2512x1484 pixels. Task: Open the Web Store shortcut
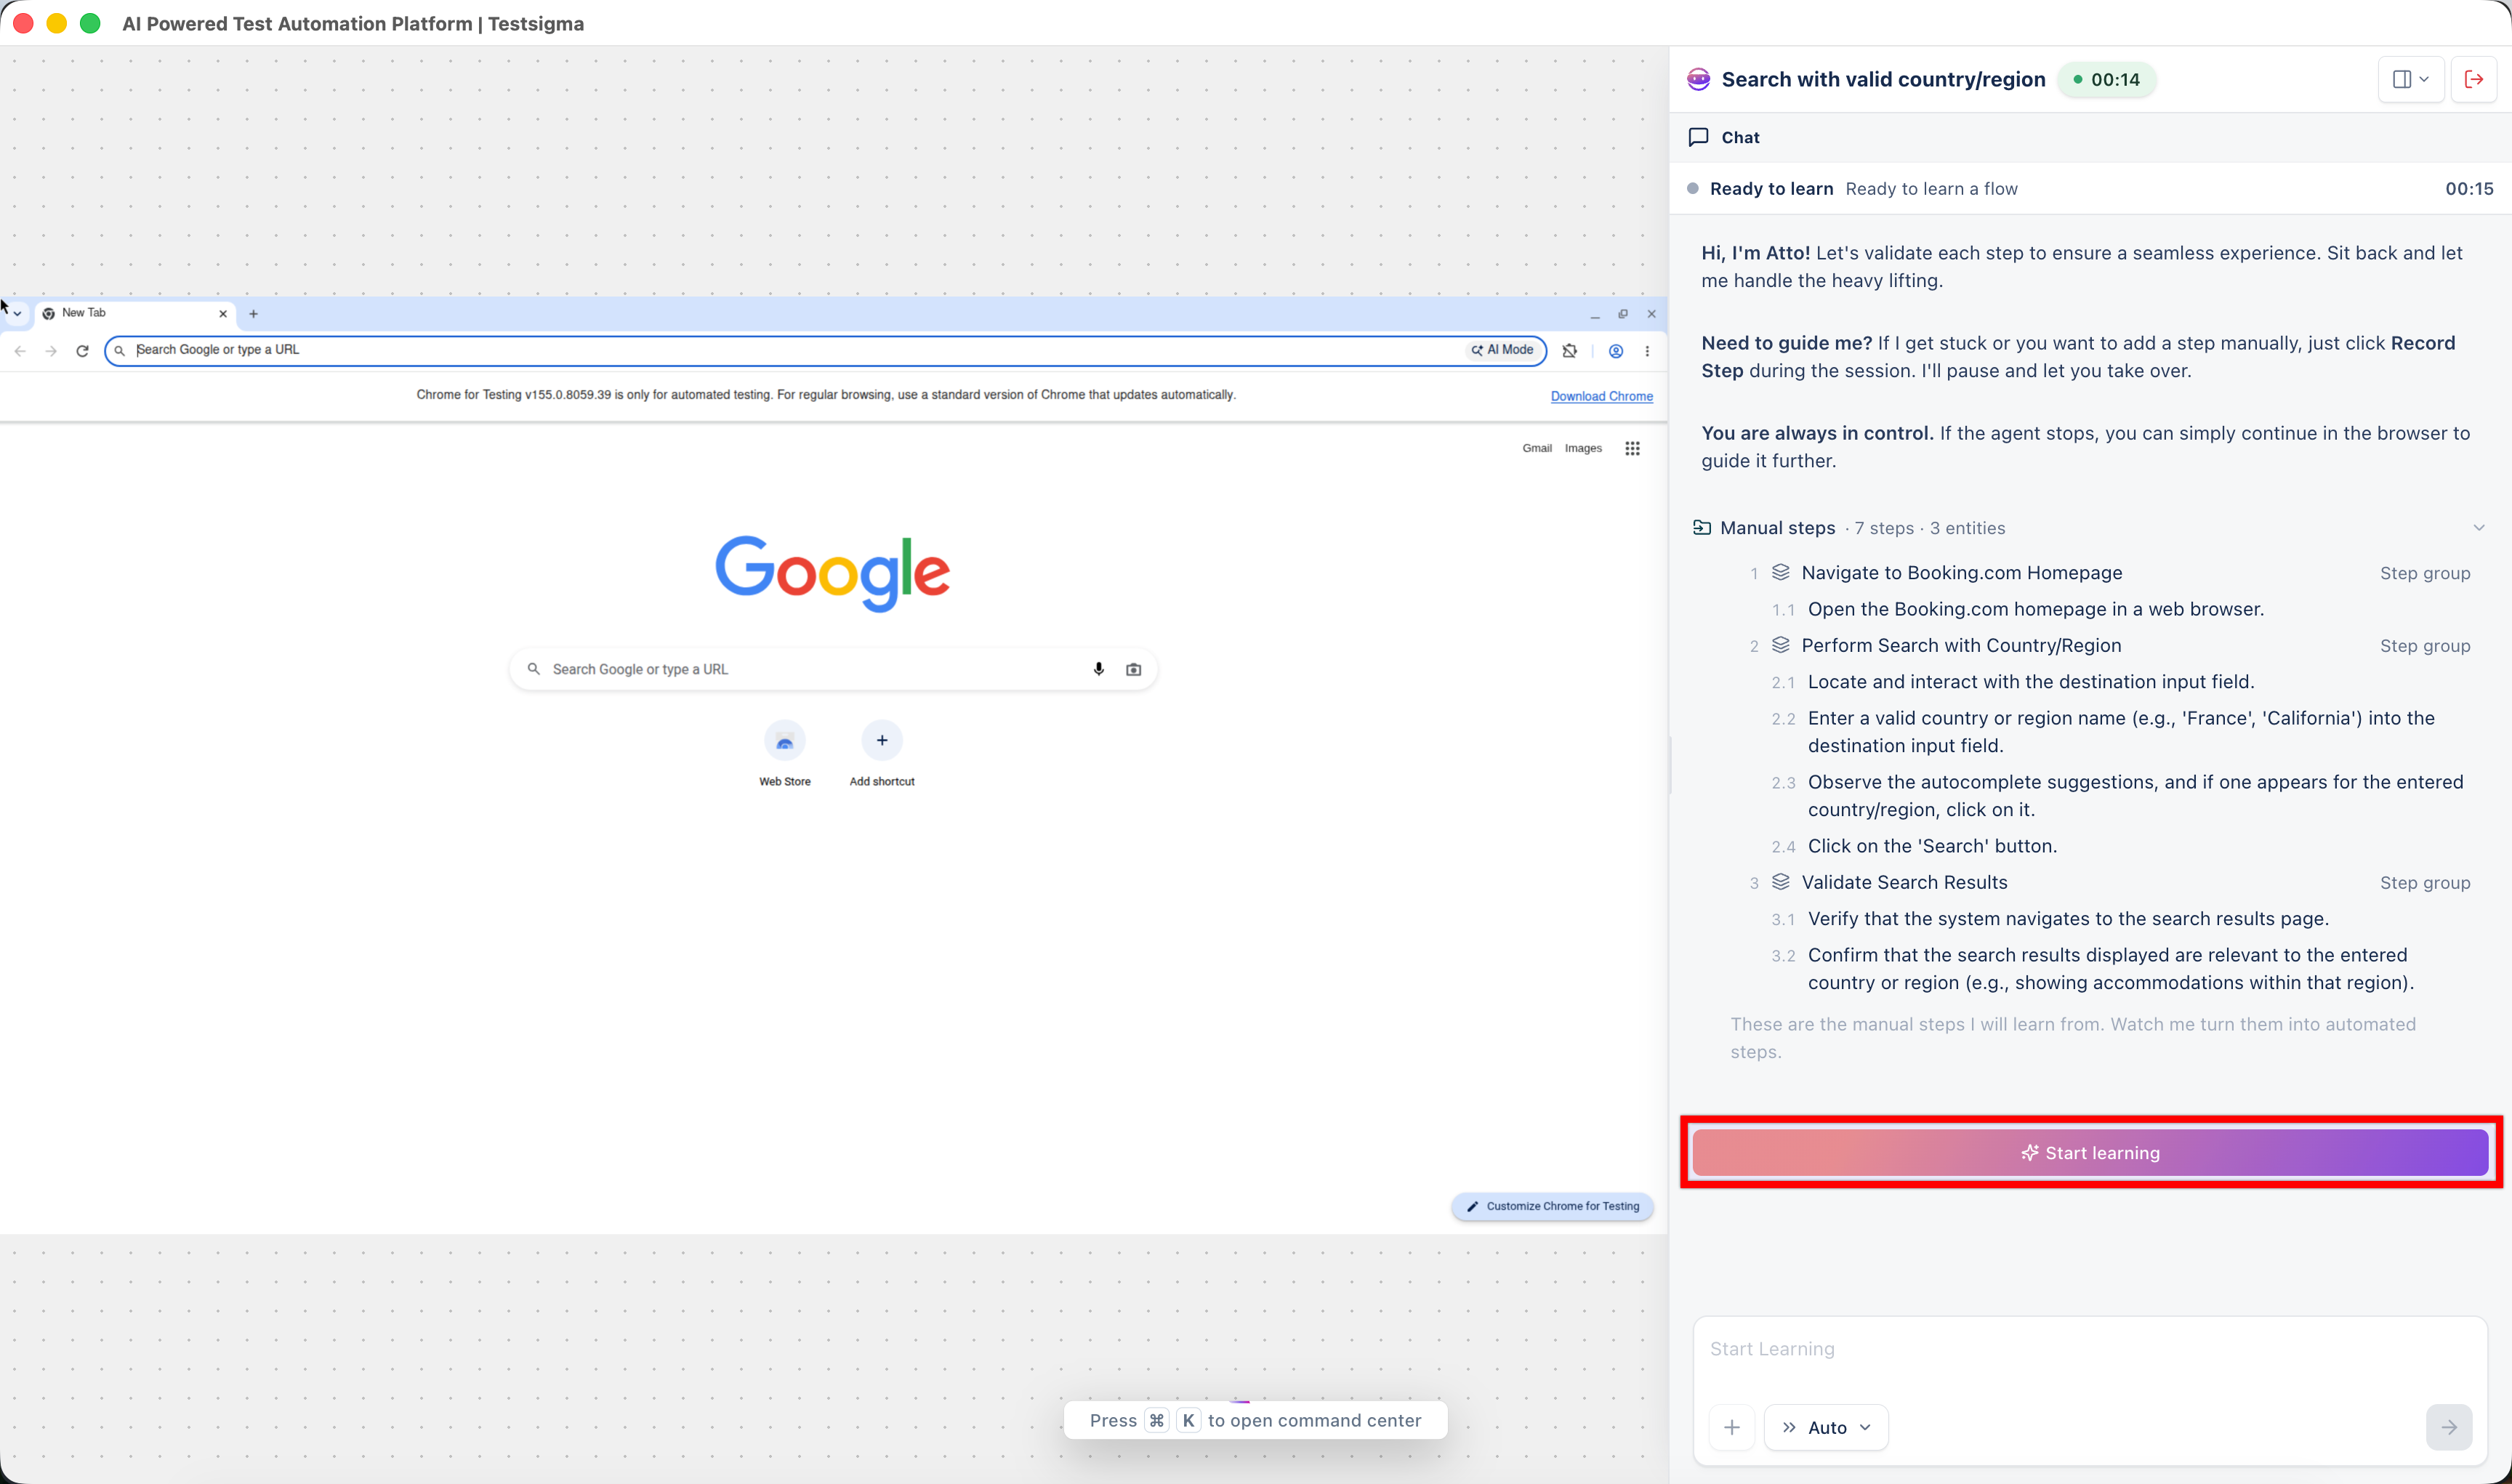[785, 754]
